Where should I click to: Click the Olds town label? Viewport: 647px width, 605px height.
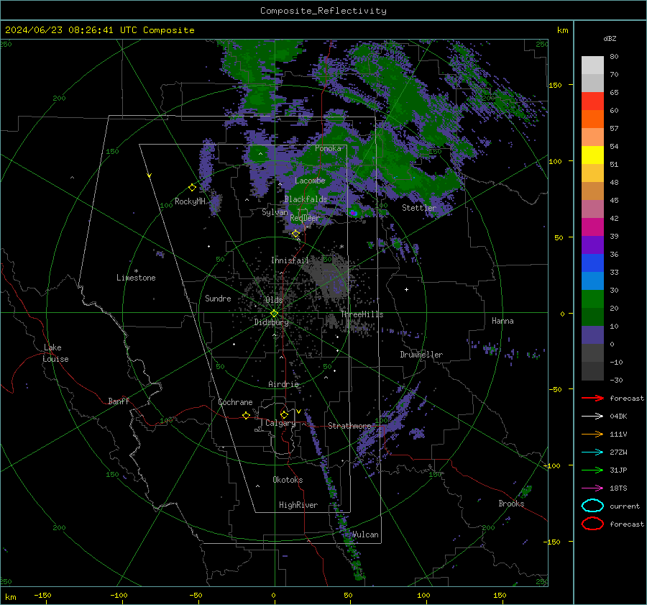(274, 299)
